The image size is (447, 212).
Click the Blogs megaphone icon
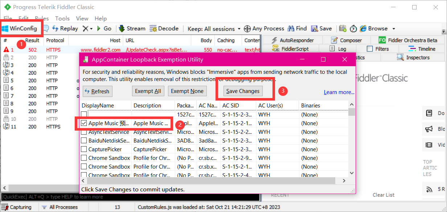tap(429, 129)
